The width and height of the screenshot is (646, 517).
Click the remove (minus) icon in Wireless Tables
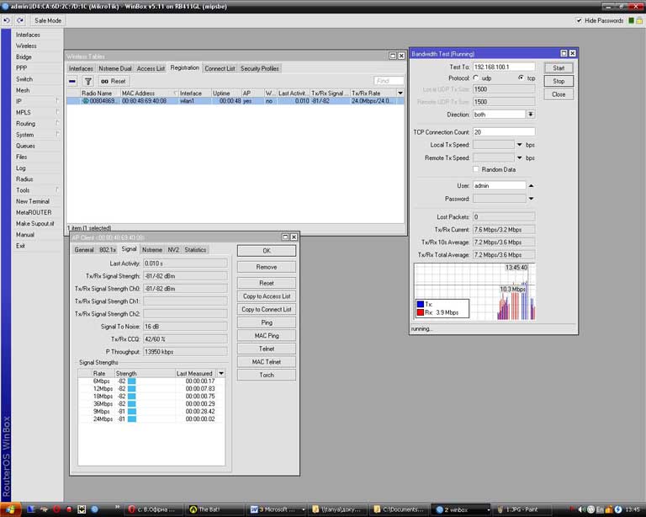[72, 81]
